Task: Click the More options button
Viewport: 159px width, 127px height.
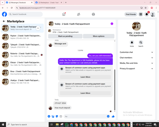Action: coord(99,36)
